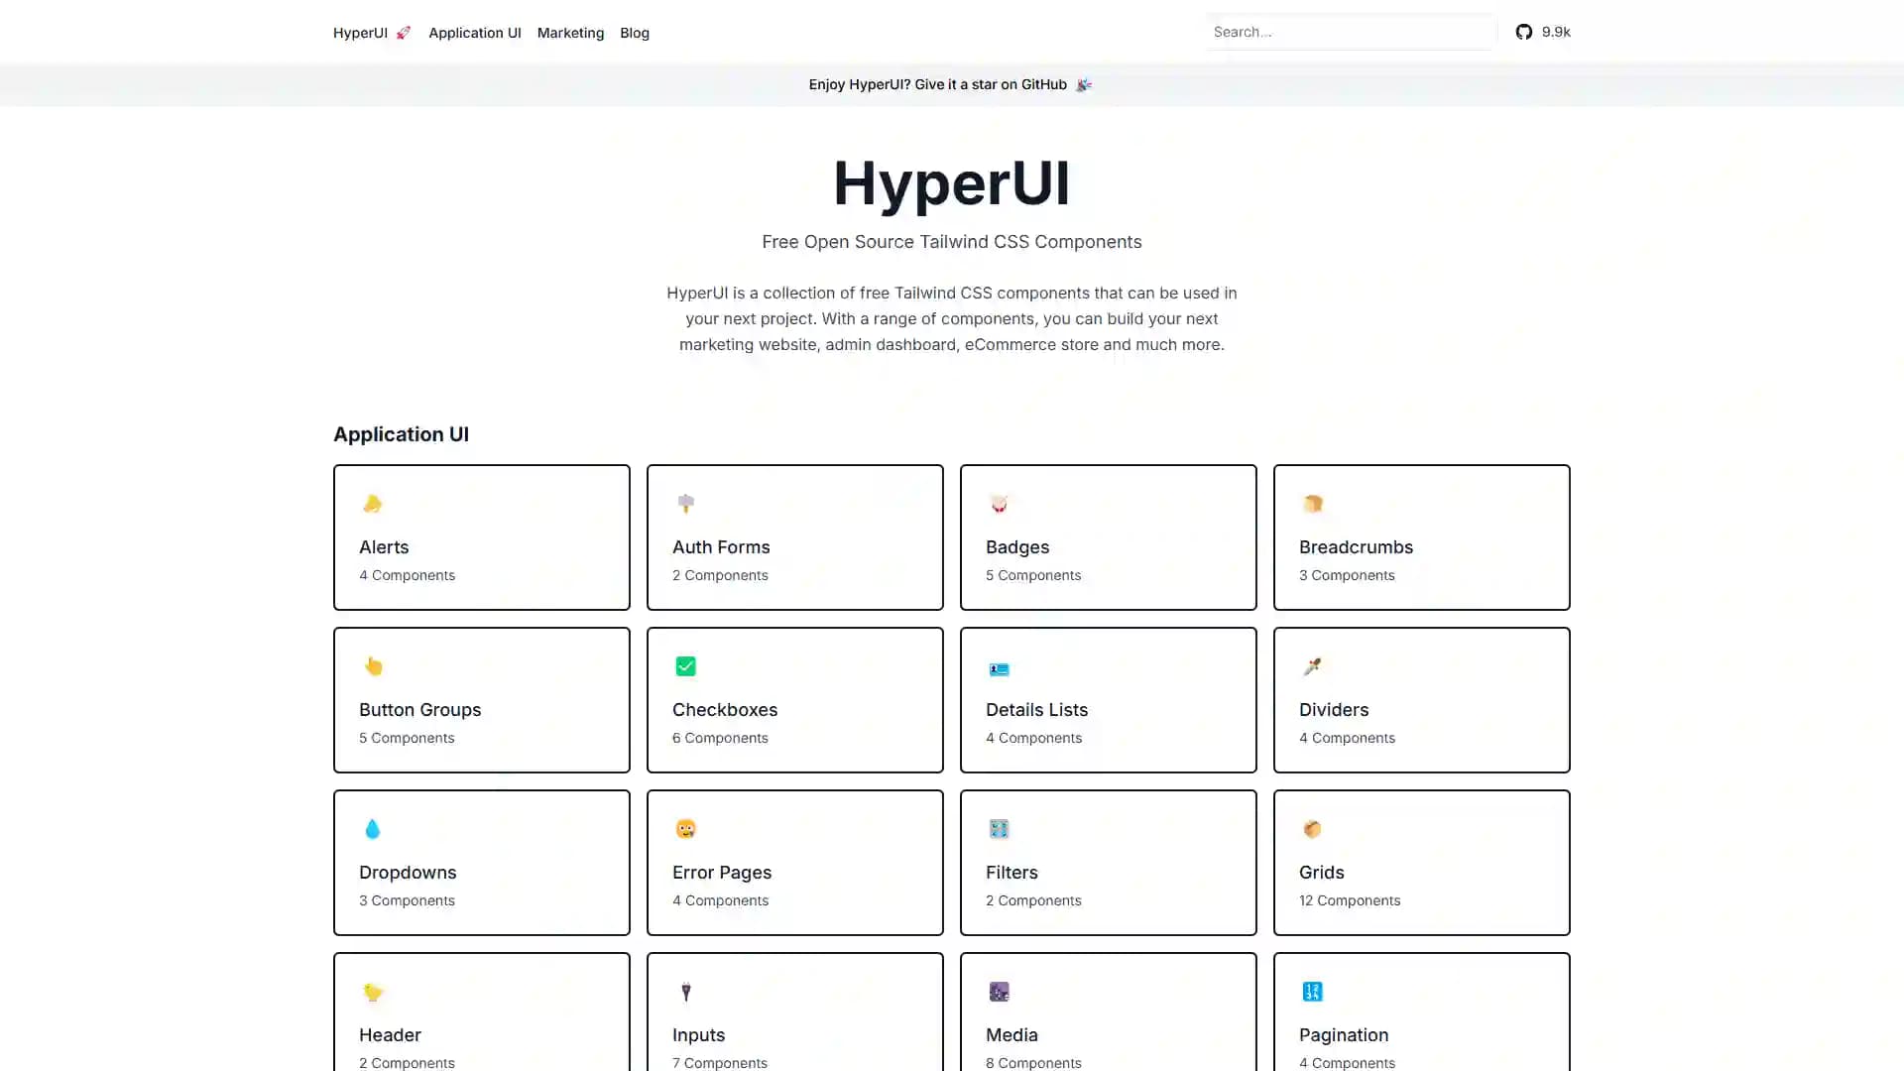
Task: Click the Badges card emoji icon
Action: coord(999,504)
